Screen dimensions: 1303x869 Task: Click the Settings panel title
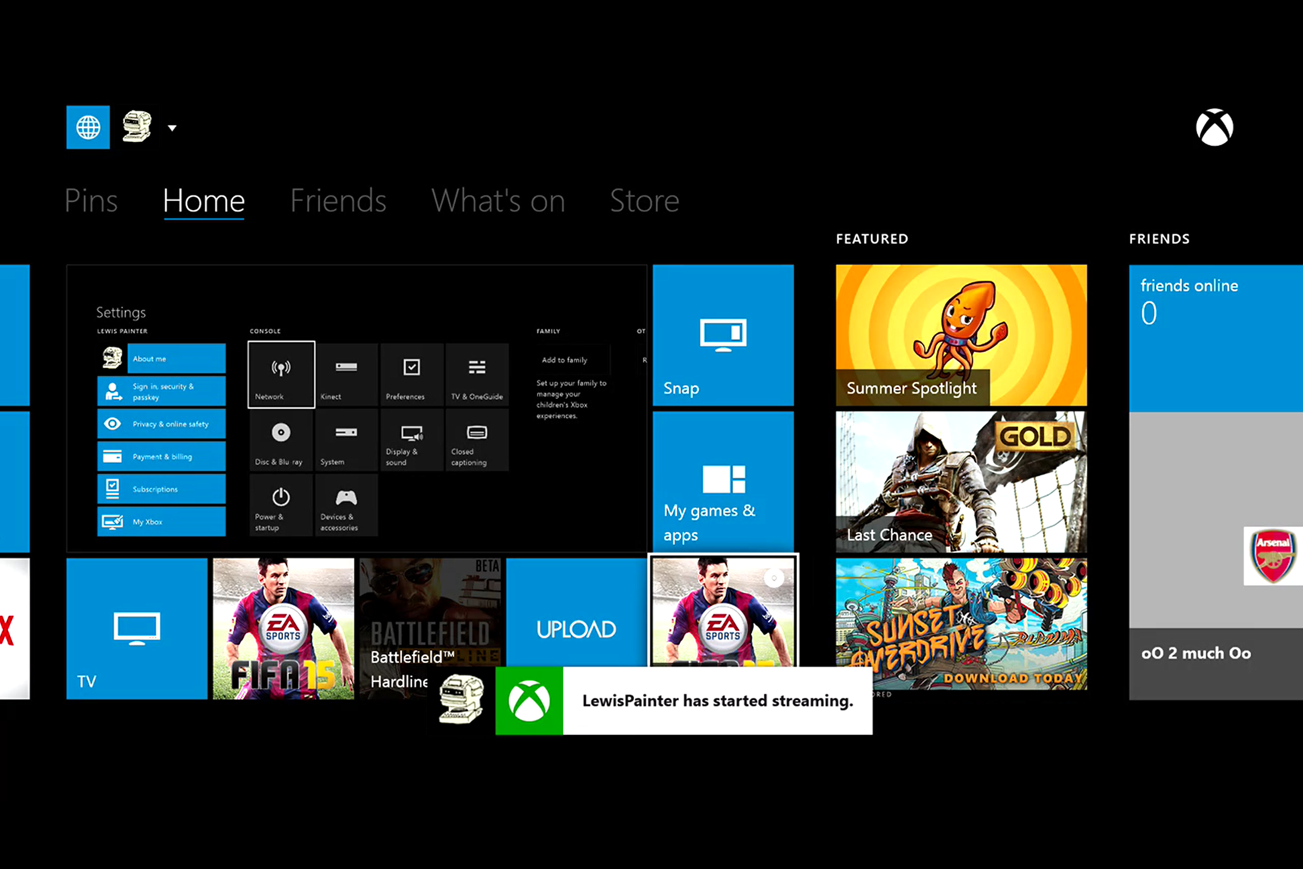121,312
